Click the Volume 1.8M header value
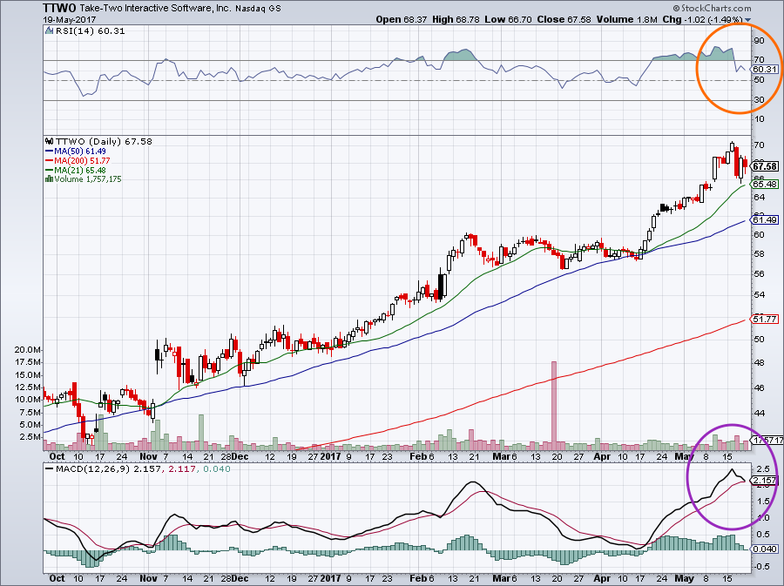The image size is (784, 586). pyautogui.click(x=626, y=19)
